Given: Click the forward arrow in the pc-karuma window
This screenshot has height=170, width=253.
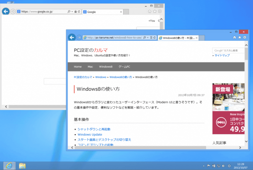Looking at the screenshot, I should pos(79,37).
